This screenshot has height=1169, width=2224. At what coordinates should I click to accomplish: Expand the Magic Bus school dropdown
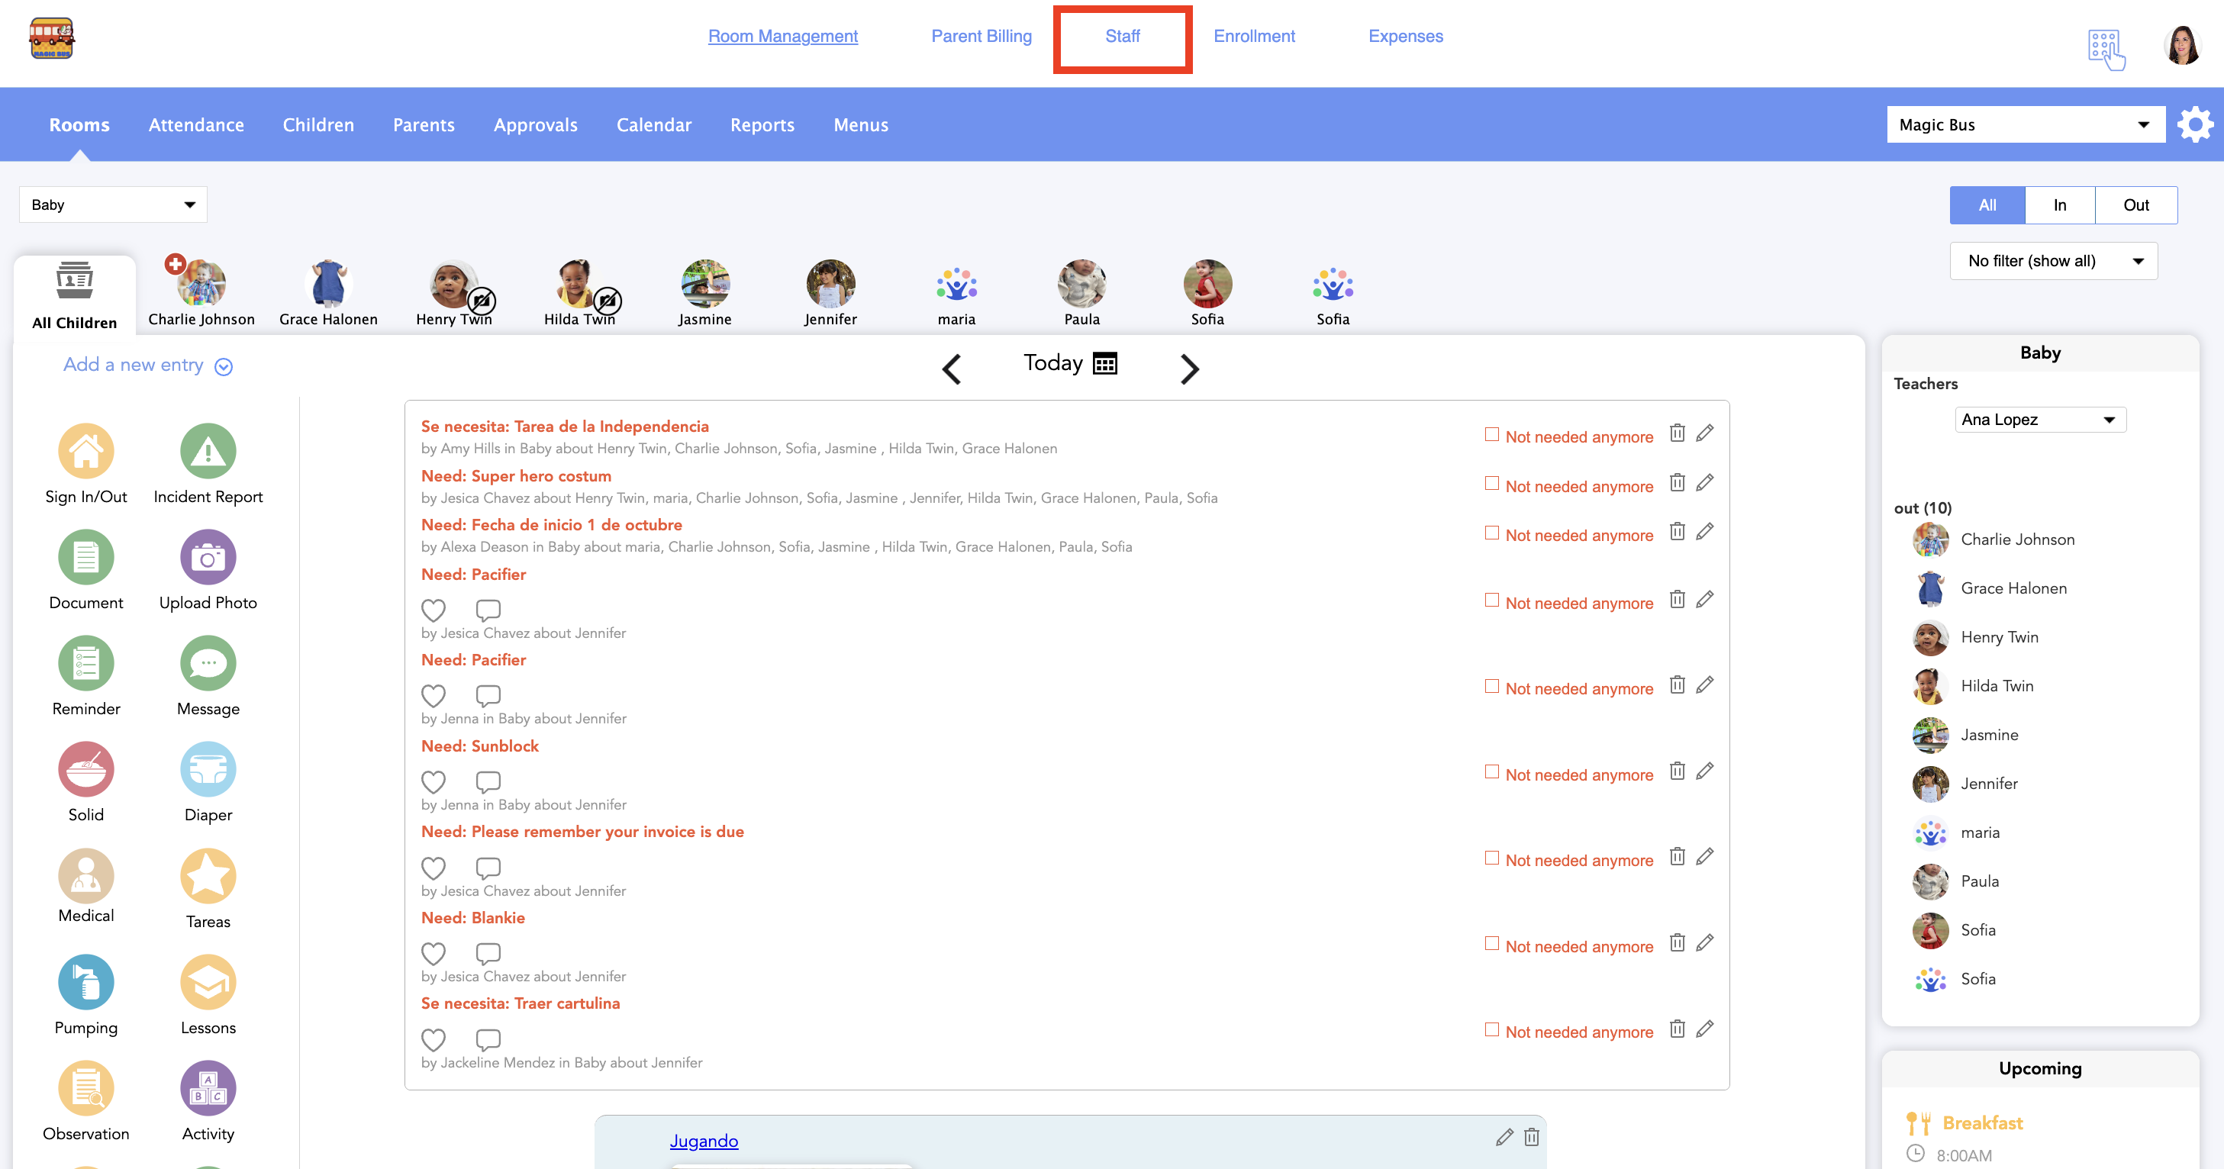point(2025,125)
